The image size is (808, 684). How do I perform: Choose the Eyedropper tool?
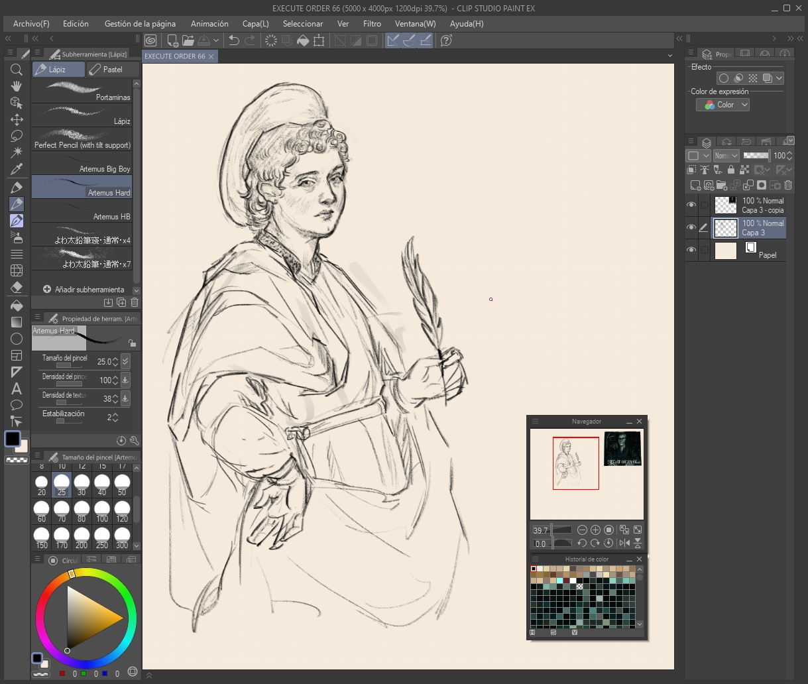[17, 169]
